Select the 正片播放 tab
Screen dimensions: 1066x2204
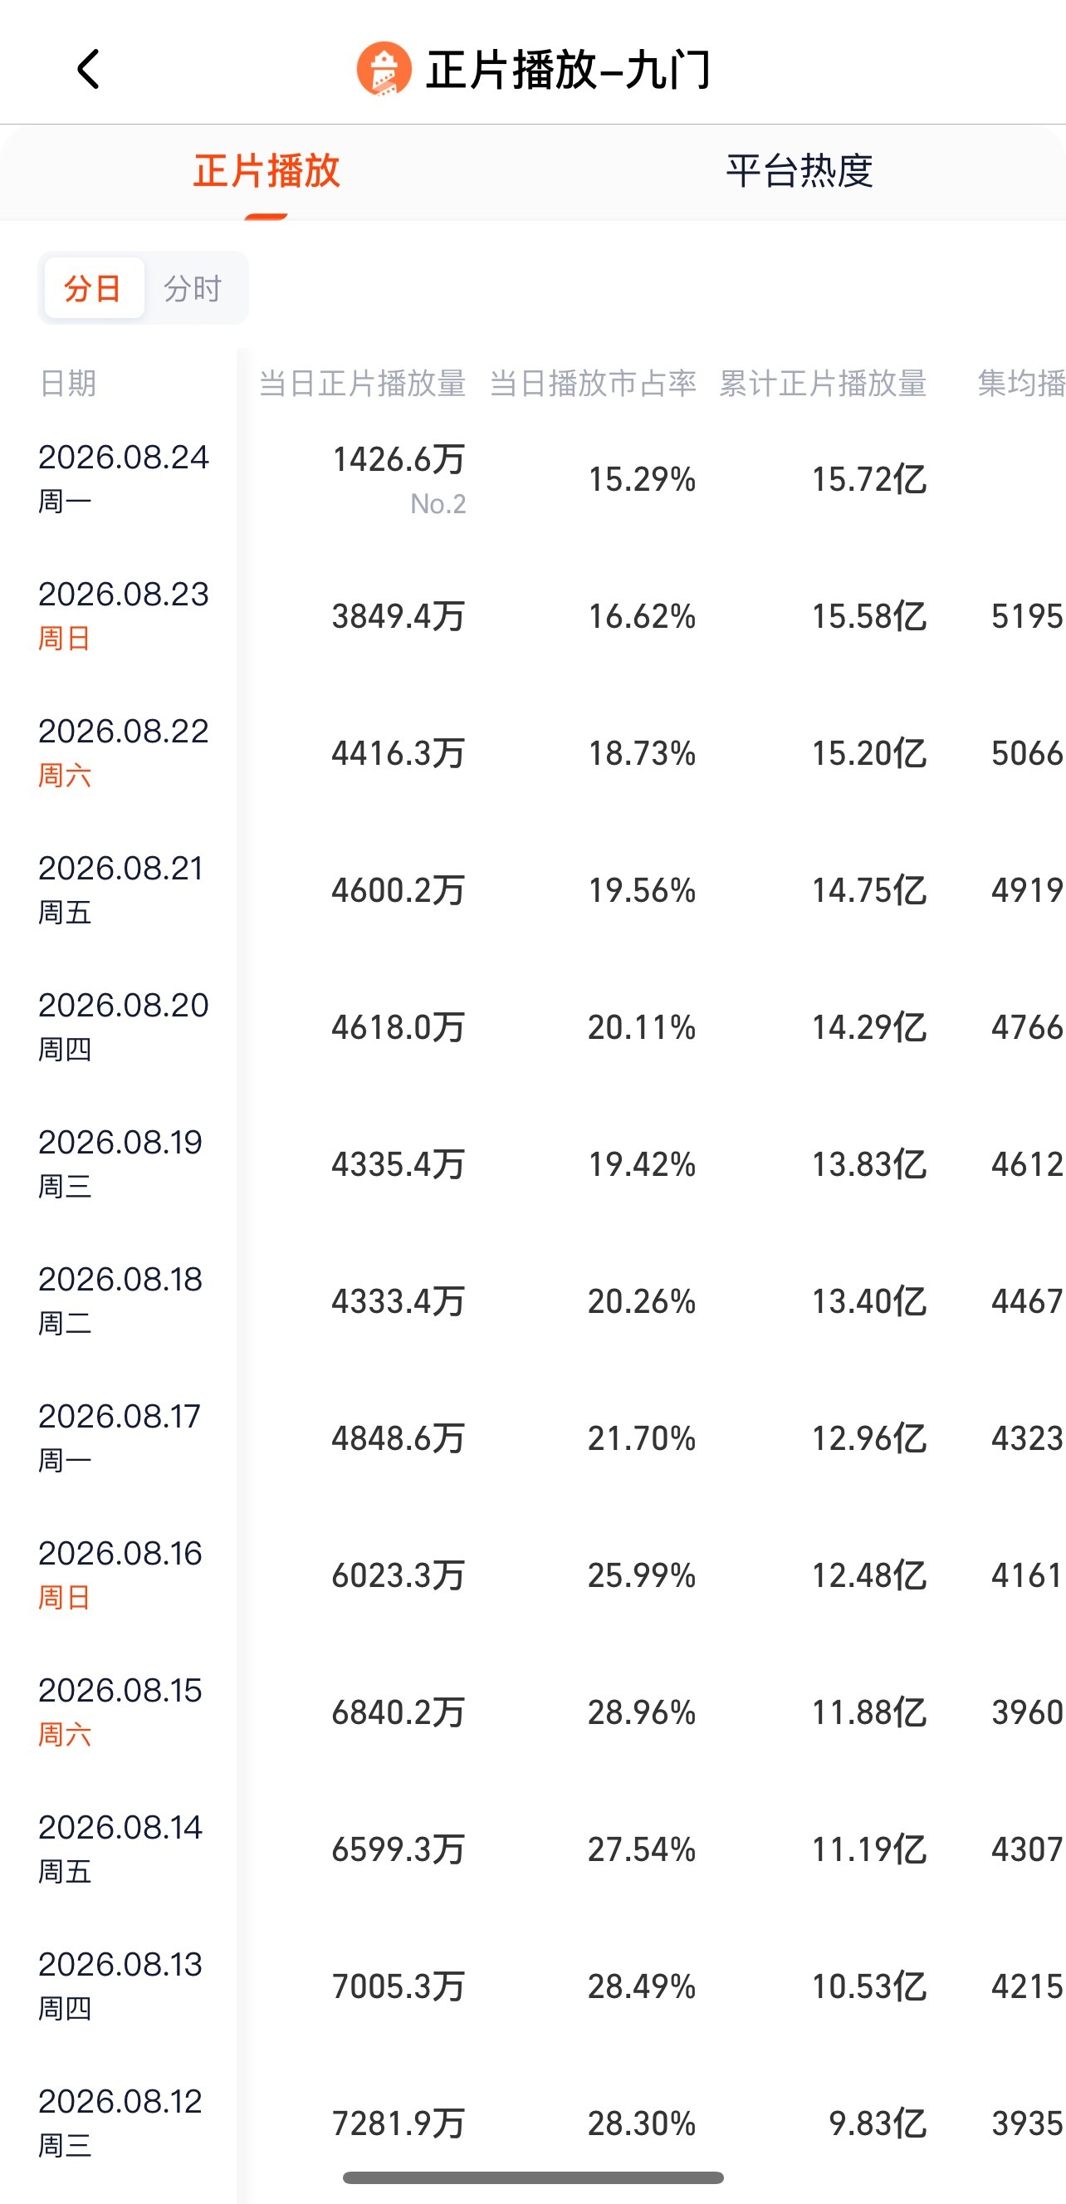[x=266, y=171]
